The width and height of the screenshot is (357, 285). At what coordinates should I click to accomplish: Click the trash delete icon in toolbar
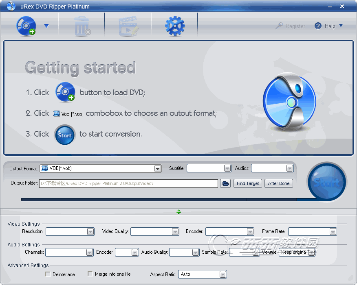[x=82, y=26]
